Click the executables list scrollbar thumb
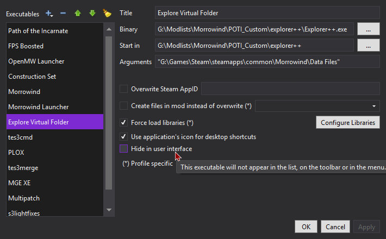 pos(109,113)
